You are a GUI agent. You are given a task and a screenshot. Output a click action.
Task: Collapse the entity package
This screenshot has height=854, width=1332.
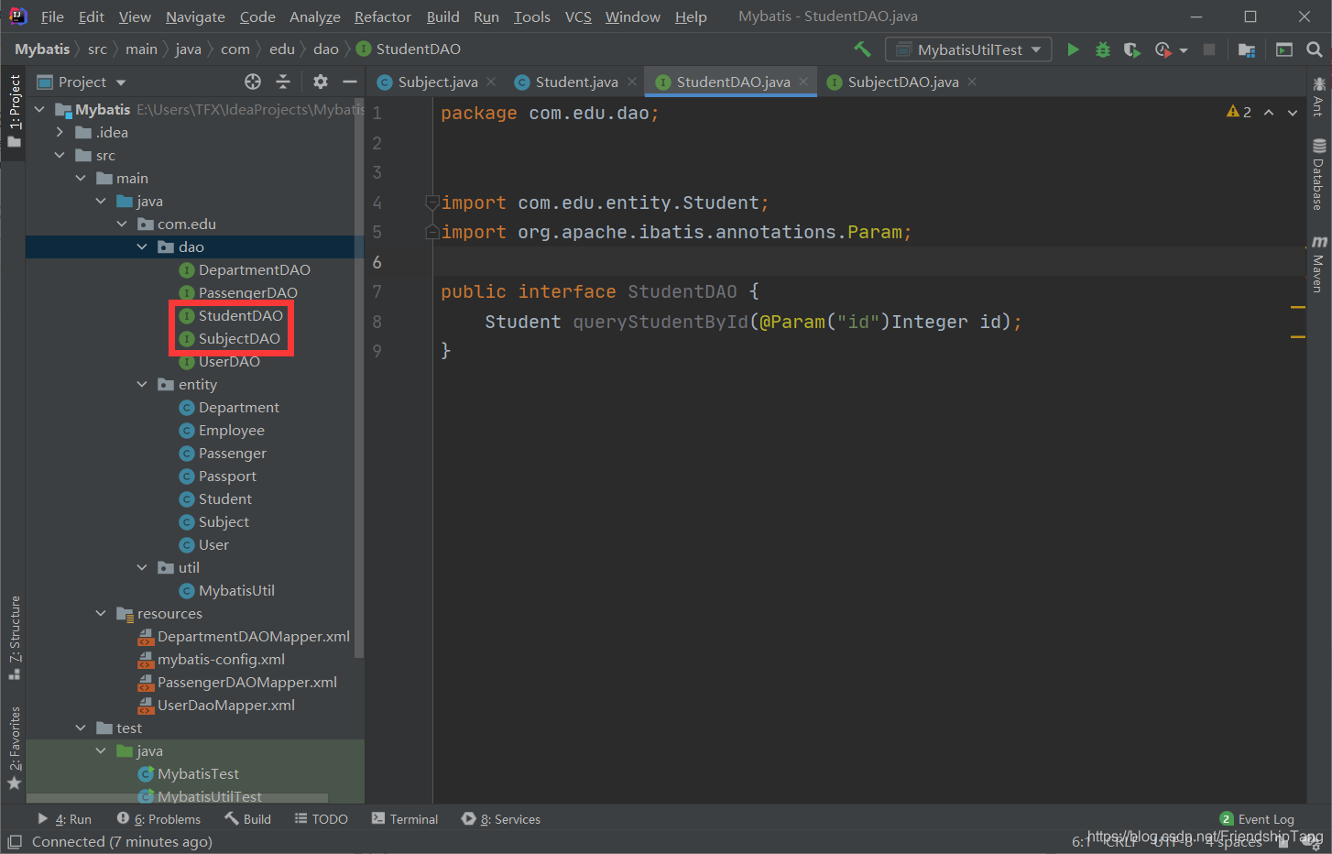(142, 384)
